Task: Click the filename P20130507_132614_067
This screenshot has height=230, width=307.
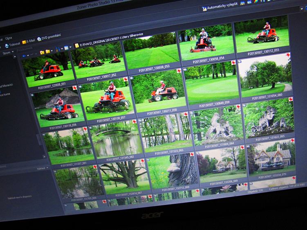Action: coord(129,194)
